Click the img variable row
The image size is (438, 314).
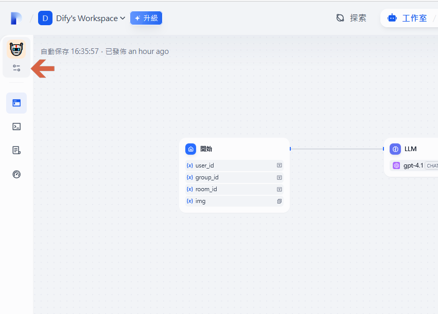coord(234,201)
